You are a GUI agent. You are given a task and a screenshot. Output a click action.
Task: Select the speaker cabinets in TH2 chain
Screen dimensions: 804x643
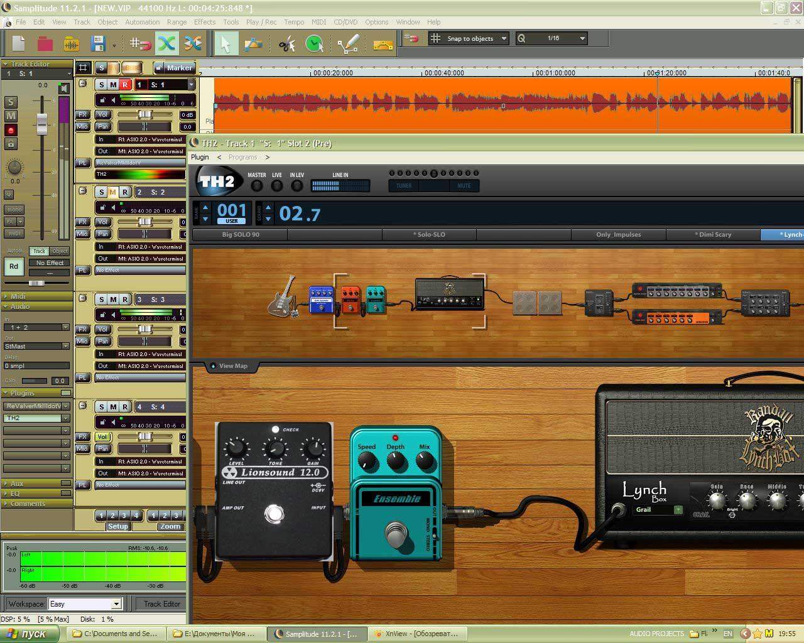point(537,303)
